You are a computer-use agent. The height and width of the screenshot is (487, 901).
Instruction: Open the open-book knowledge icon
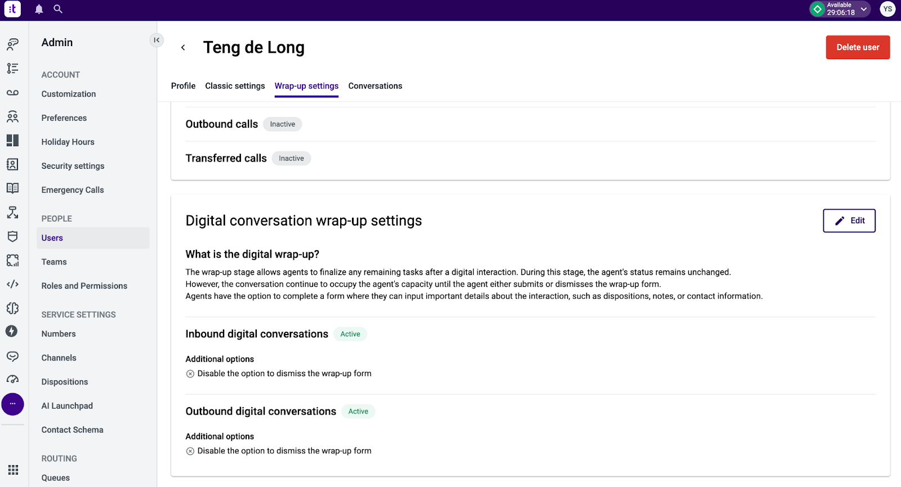point(12,188)
